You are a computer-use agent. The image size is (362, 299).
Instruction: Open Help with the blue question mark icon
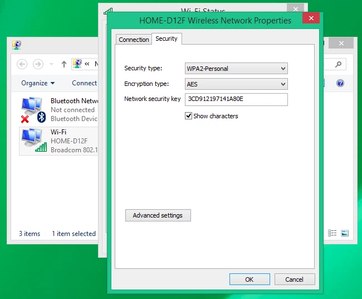[340, 83]
